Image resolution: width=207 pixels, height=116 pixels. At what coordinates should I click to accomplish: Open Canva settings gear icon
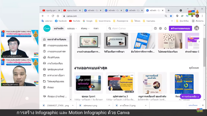pos(161,28)
